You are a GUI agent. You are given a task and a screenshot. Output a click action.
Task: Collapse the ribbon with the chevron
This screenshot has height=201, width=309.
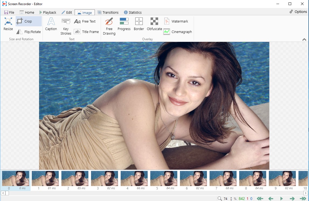pos(304,39)
